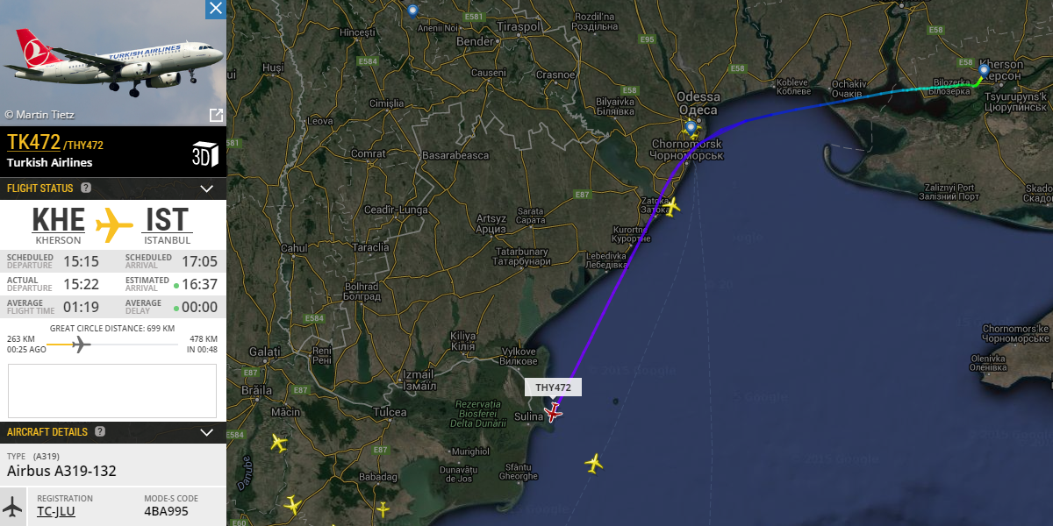This screenshot has width=1053, height=526.
Task: Click the Flight Status help icon
Action: click(x=86, y=188)
